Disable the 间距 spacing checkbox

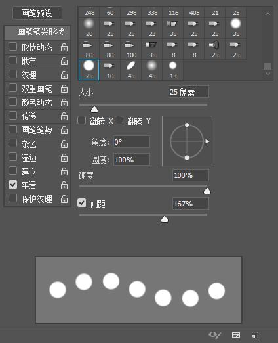pyautogui.click(x=82, y=203)
